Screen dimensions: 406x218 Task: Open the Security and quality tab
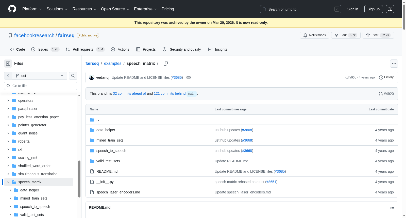[182, 49]
